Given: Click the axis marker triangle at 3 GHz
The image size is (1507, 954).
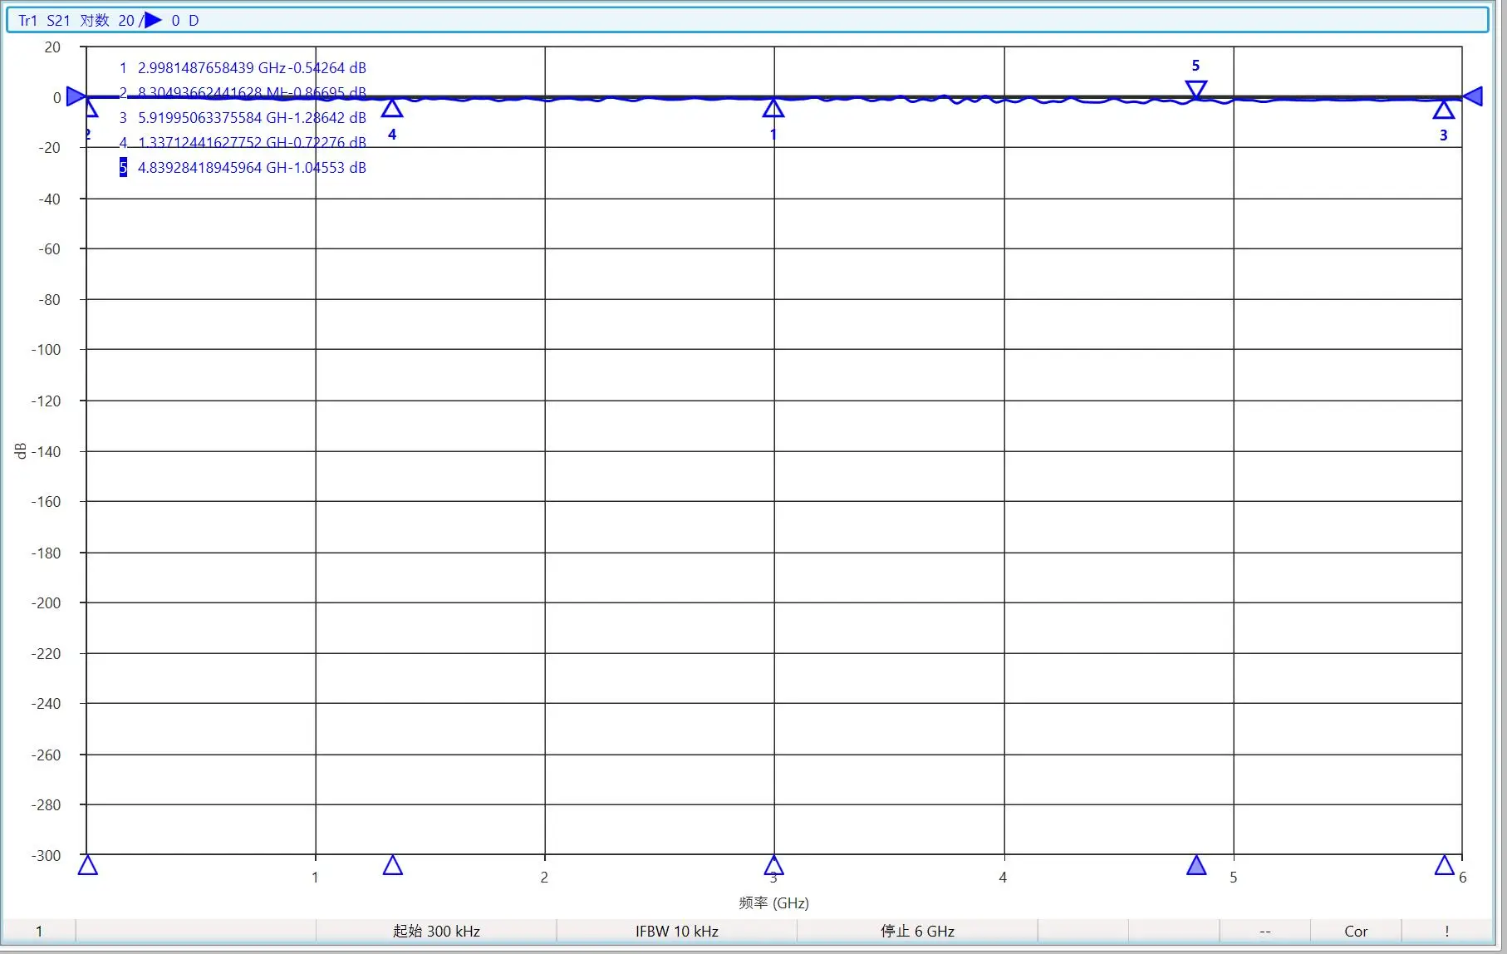Looking at the screenshot, I should pyautogui.click(x=773, y=865).
